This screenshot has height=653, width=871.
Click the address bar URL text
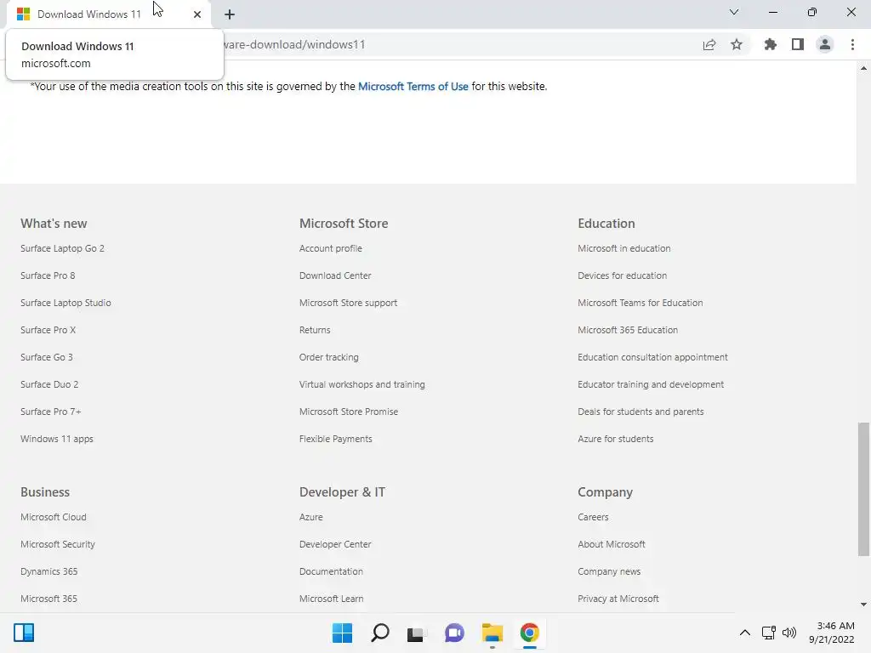click(294, 44)
